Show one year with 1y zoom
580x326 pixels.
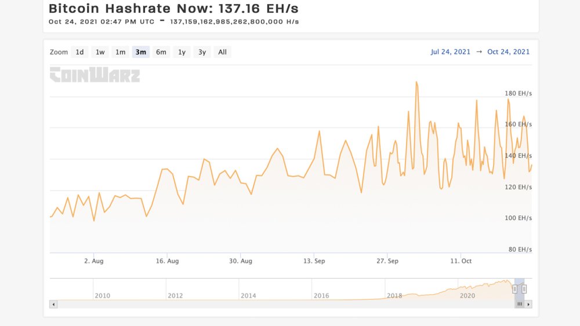click(182, 52)
